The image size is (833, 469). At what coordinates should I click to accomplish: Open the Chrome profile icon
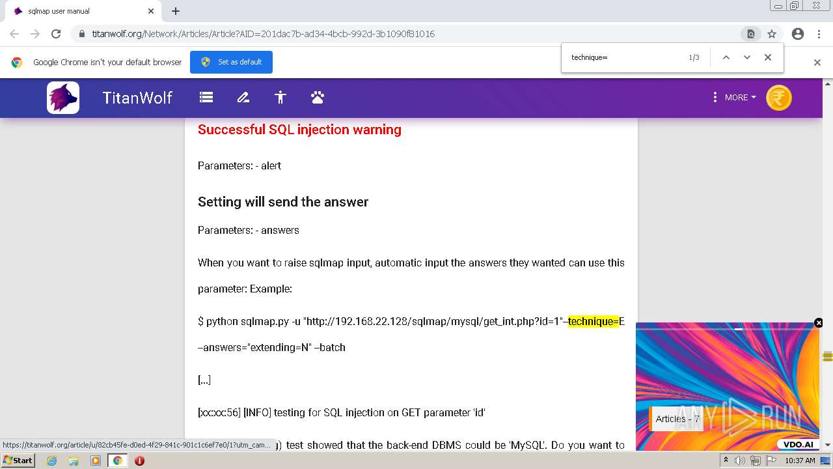point(798,34)
